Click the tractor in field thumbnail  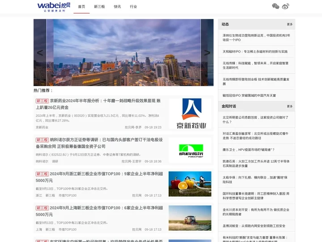190,218
